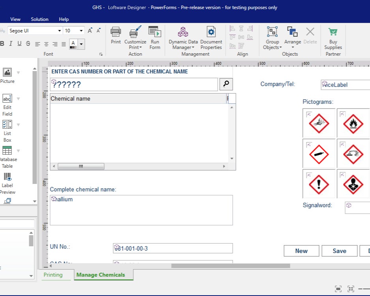Expand the font size dropdown
Image resolution: width=370 pixels, height=296 pixels.
[81, 31]
